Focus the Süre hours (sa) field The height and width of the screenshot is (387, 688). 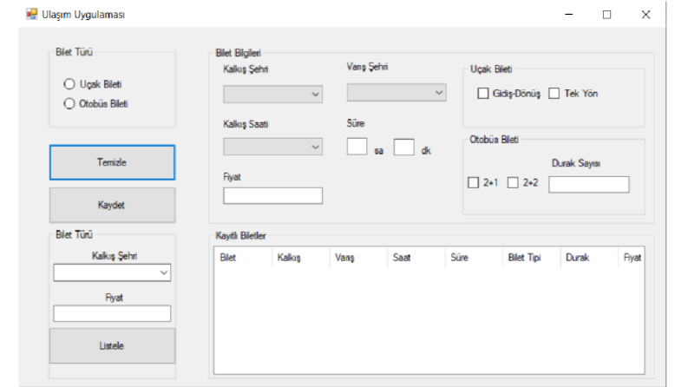coord(357,147)
